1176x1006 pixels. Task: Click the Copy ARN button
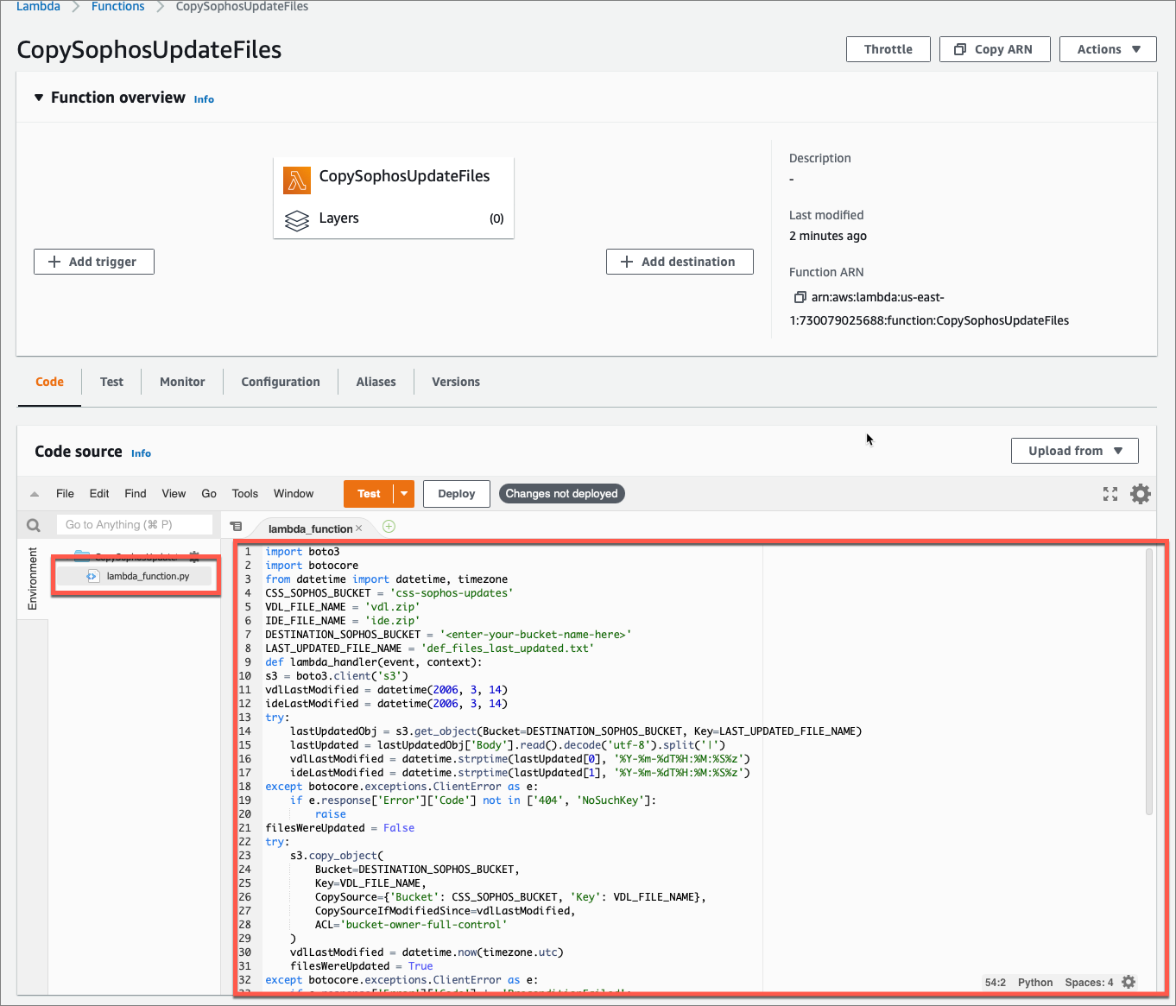[x=995, y=49]
